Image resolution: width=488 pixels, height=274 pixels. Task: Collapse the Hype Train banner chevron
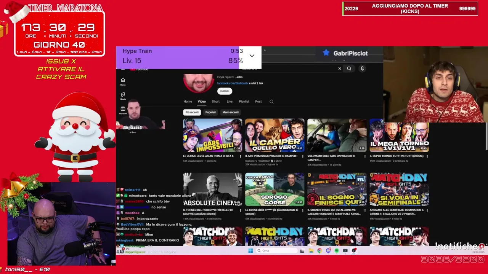pyautogui.click(x=252, y=56)
